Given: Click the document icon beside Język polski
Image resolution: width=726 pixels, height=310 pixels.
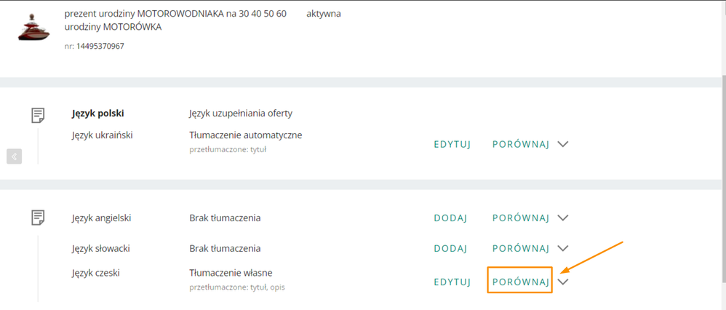Looking at the screenshot, I should point(38,115).
